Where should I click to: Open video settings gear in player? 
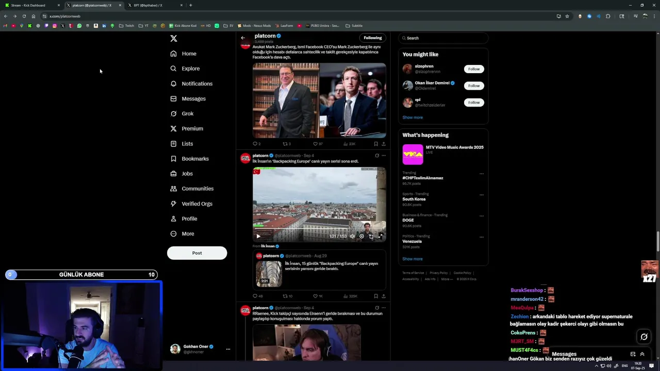point(361,237)
